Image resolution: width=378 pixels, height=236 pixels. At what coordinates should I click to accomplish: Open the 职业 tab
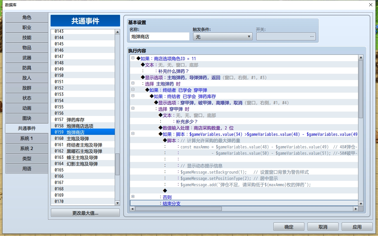(27, 28)
